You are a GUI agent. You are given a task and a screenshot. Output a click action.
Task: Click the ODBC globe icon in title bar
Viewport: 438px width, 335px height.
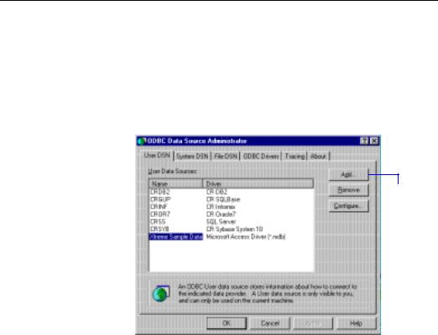[142, 142]
